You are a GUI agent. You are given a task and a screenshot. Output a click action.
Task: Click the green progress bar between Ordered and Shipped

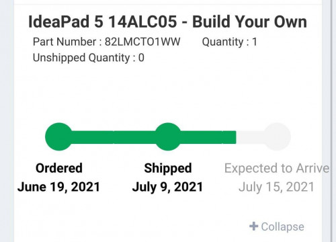pos(114,137)
